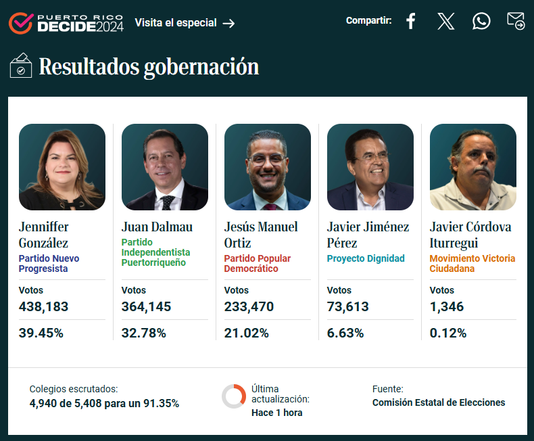Share results by email icon

(516, 21)
